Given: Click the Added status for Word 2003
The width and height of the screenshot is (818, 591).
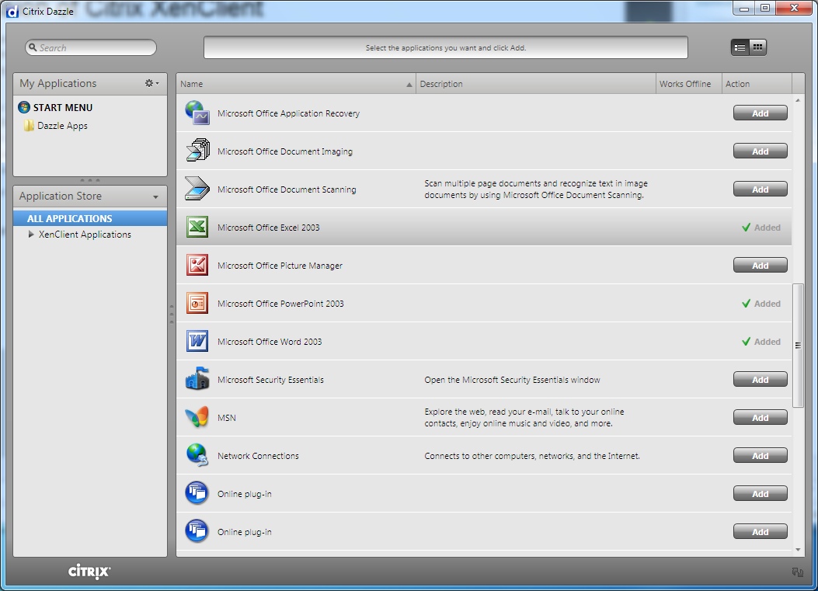Looking at the screenshot, I should (761, 342).
